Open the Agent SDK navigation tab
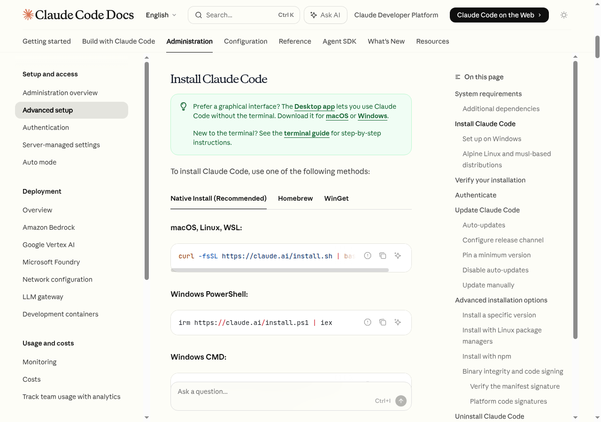 (x=339, y=41)
